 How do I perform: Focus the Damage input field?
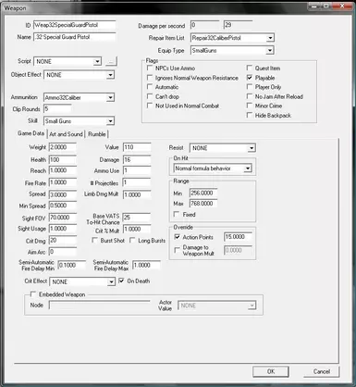tap(137, 159)
